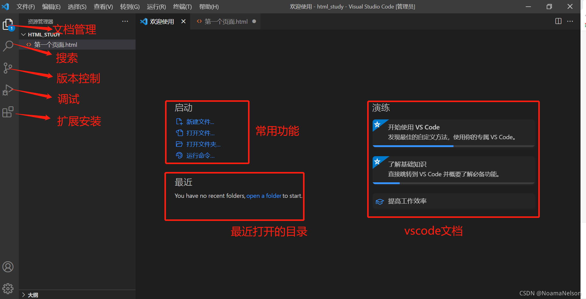Viewport: 586px width, 299px height.
Task: Open the 编辑(E) menu
Action: pos(51,7)
